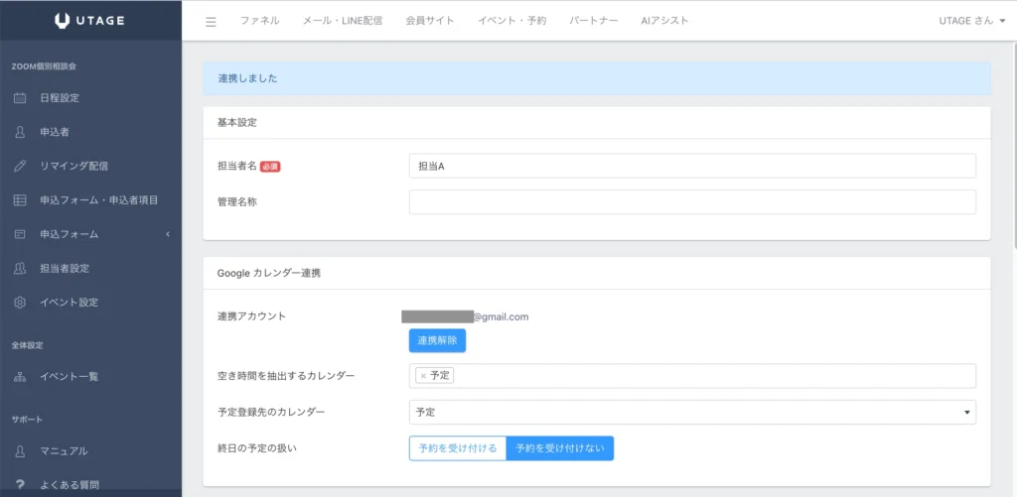Click the 担当者名 input field
1017x497 pixels.
(x=692, y=166)
